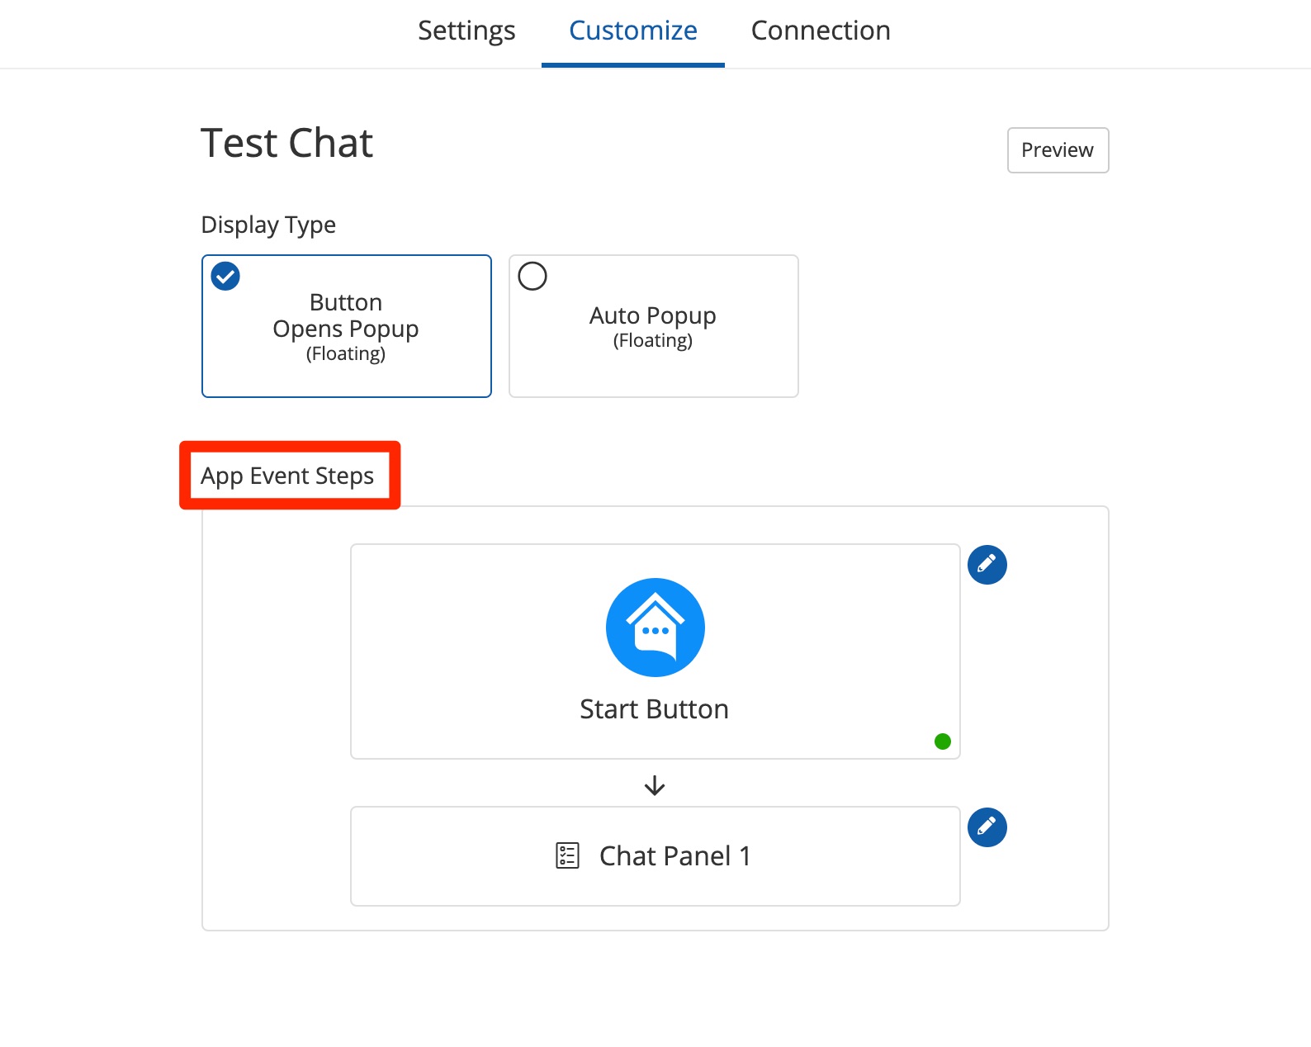Choose the Auto Popup display type card
Screen dimensions: 1311x1047
click(x=653, y=326)
